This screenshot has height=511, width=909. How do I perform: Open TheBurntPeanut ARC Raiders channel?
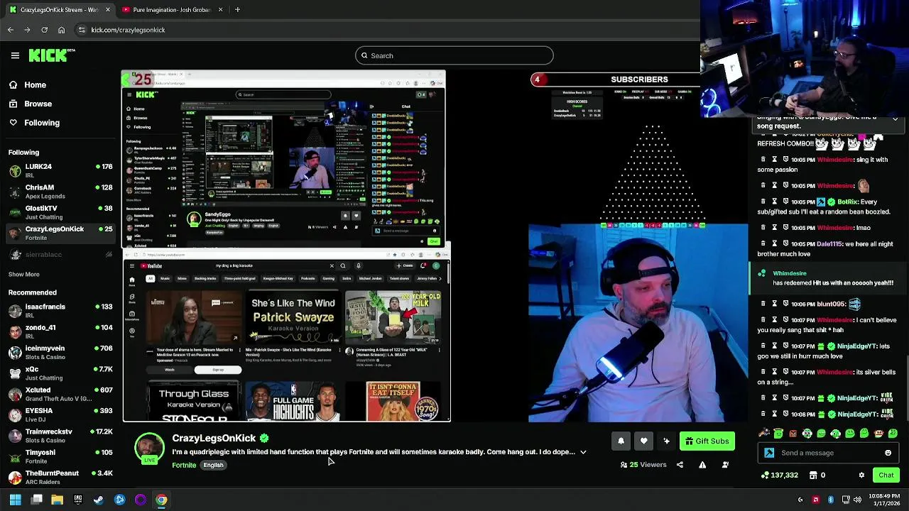coord(60,477)
